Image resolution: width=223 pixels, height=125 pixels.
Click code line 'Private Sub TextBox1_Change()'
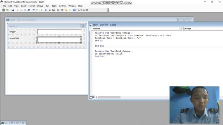coord(114,33)
